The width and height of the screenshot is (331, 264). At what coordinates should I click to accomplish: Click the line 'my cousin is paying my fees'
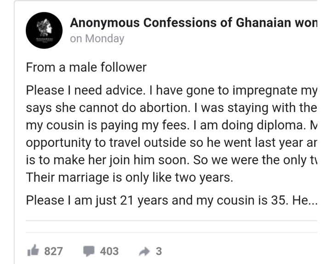(171, 125)
